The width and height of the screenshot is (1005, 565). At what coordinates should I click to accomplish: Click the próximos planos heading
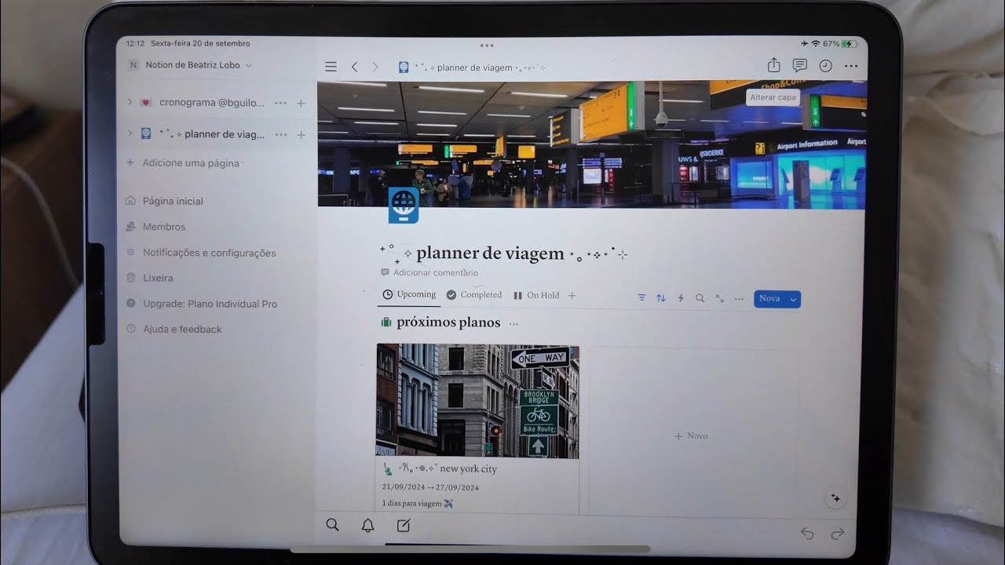(448, 323)
